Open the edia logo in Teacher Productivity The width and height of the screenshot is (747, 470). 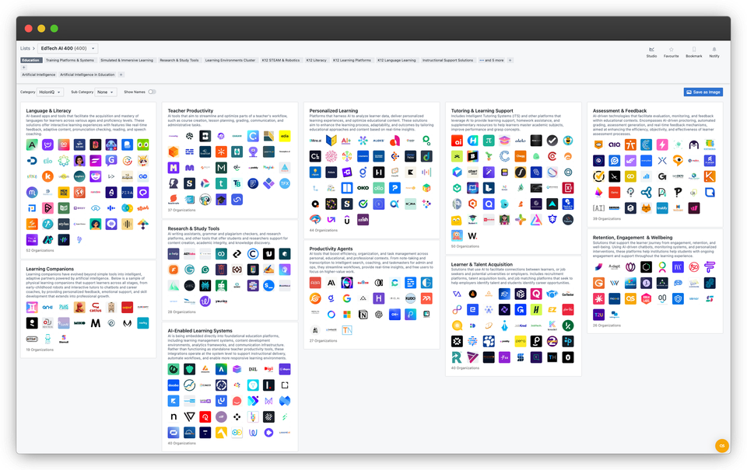click(285, 136)
